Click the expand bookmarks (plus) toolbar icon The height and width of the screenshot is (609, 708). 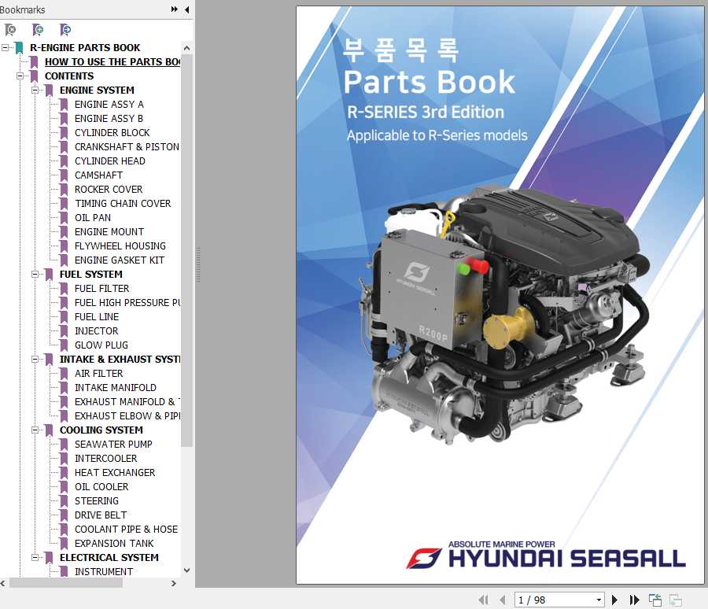38,30
